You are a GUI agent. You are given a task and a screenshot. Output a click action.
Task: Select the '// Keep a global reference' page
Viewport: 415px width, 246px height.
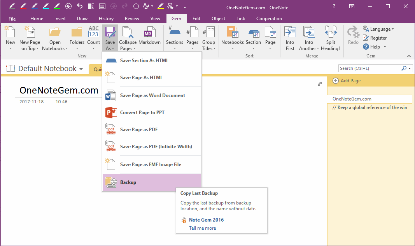pos(370,107)
